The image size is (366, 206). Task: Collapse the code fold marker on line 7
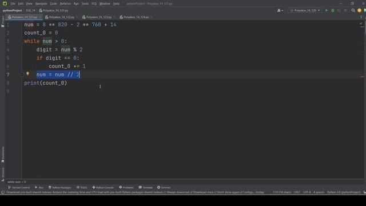point(22,74)
